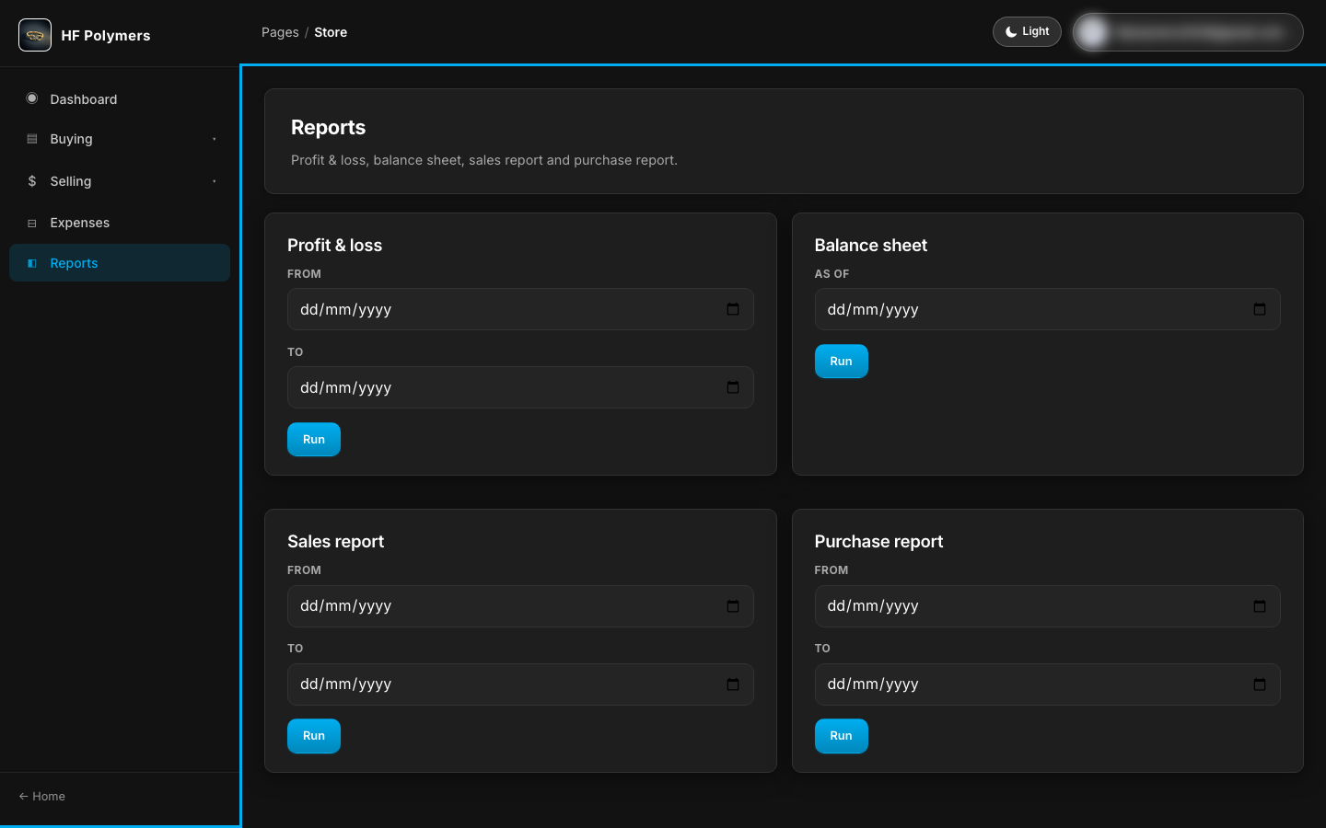
Task: Click the Home link at sidebar bottom
Action: point(42,797)
